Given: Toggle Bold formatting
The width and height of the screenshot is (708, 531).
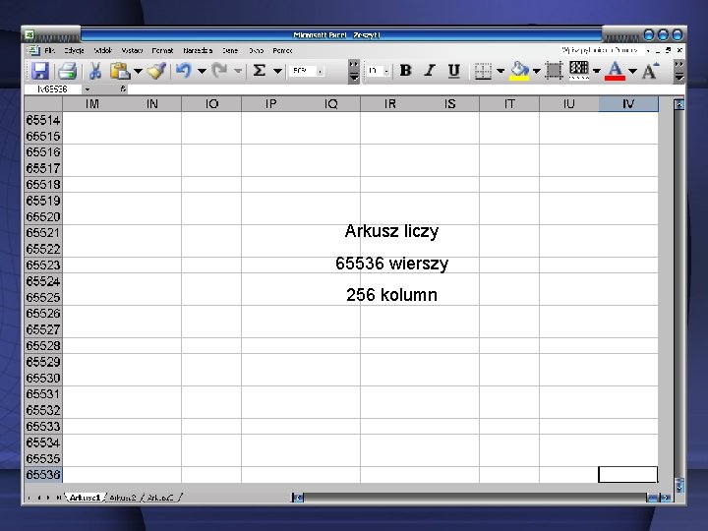Looking at the screenshot, I should coord(405,71).
